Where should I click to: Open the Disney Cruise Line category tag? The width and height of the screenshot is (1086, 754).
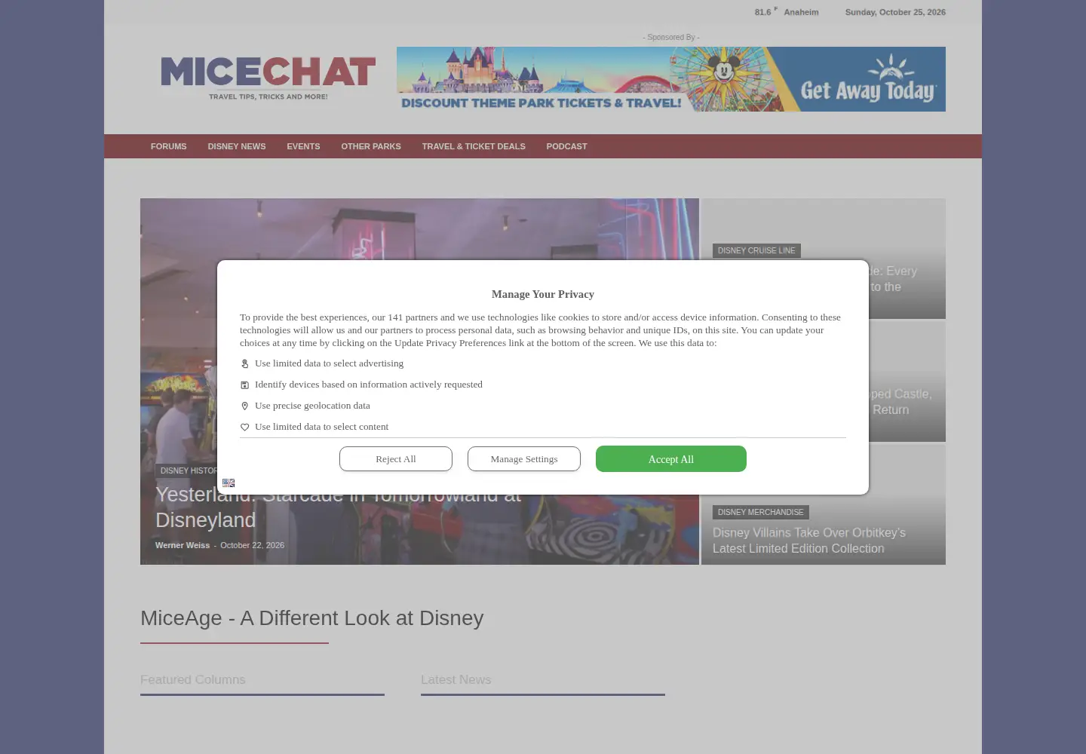(x=756, y=250)
